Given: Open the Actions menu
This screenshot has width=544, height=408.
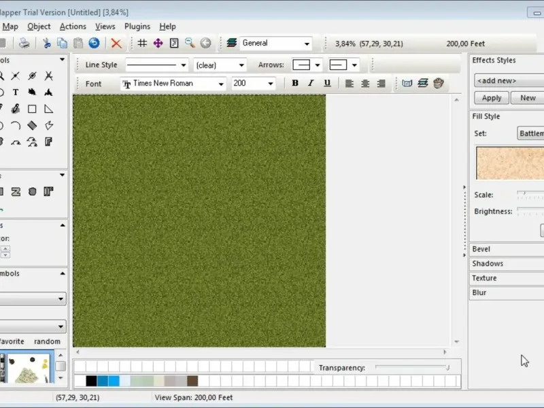Looking at the screenshot, I should [x=73, y=27].
